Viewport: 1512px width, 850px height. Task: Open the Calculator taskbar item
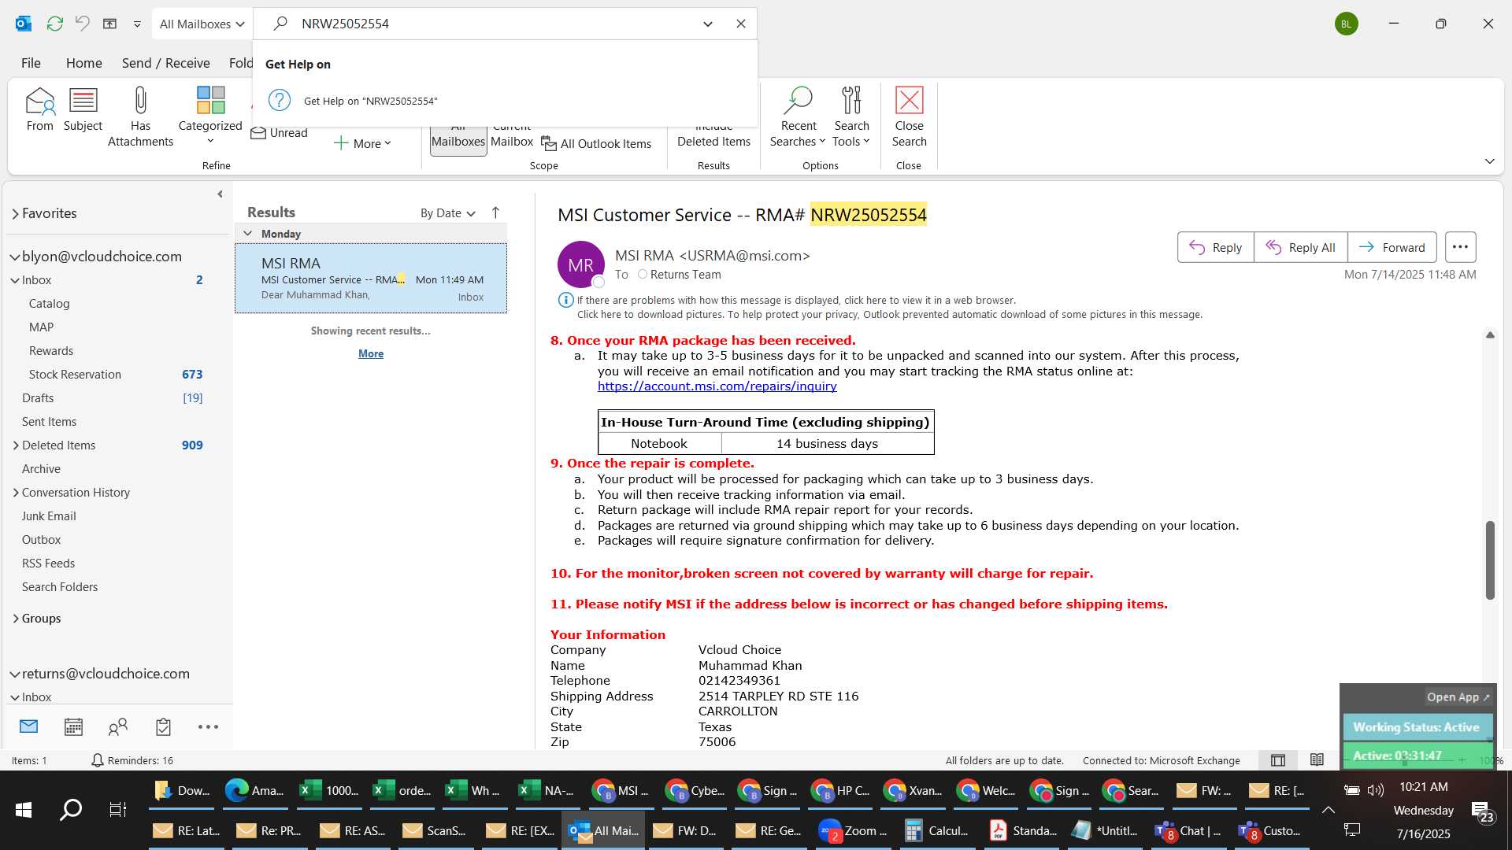pos(936,831)
